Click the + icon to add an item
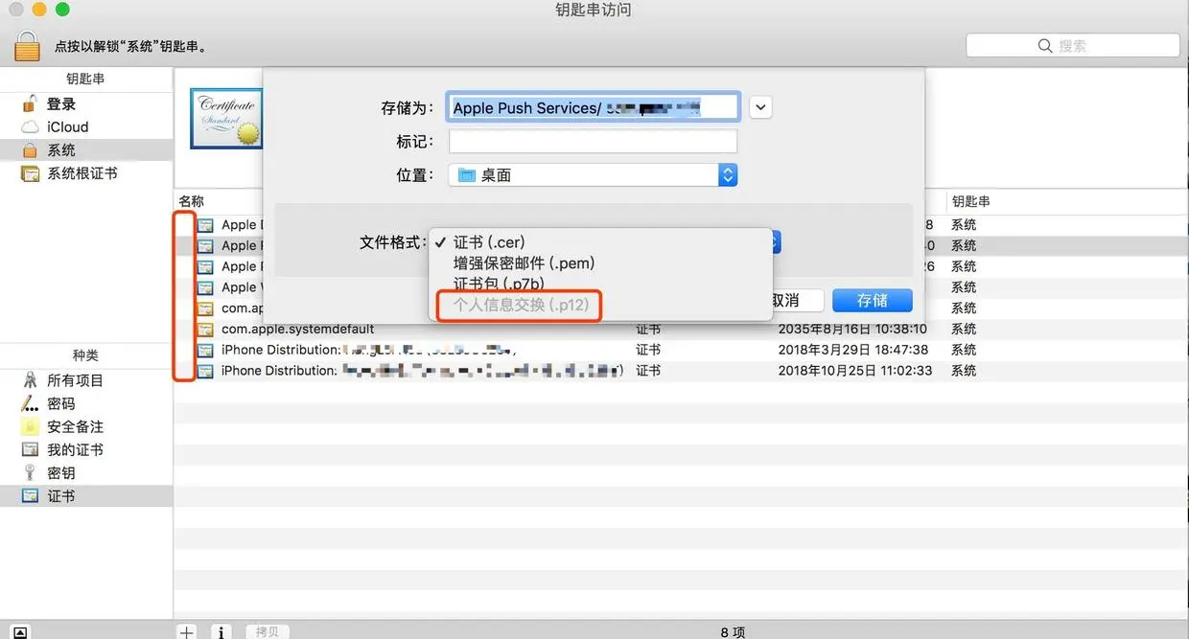1189x639 pixels. coord(186,631)
